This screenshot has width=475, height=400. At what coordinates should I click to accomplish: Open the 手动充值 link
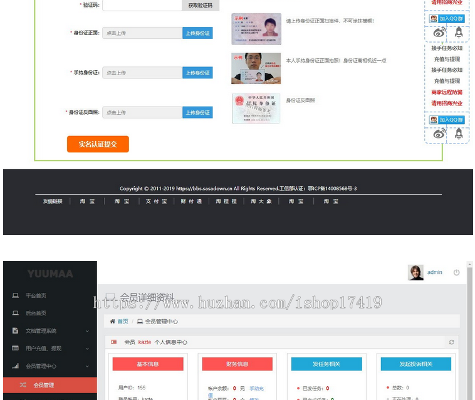tap(256, 389)
